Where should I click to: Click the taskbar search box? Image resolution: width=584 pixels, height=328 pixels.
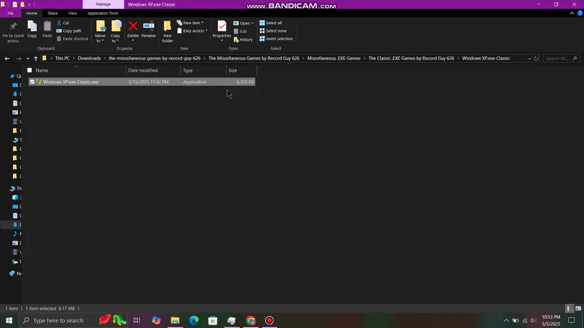tap(73, 320)
